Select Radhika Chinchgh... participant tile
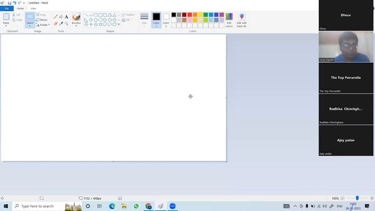375x211 pixels. (346, 109)
